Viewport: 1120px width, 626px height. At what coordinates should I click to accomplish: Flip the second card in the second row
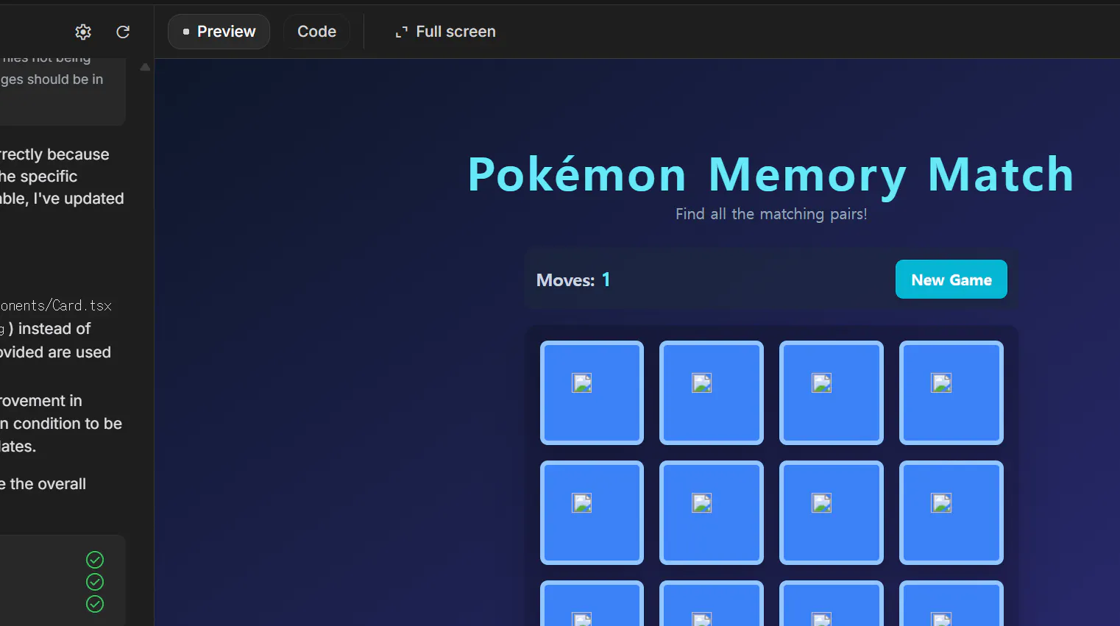(712, 513)
